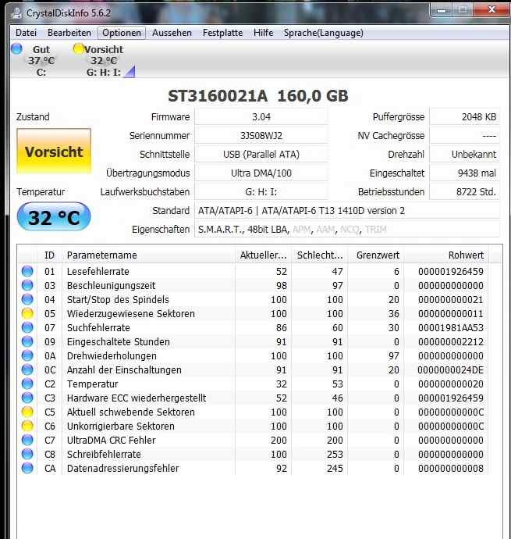This screenshot has height=539, width=511.
Task: Select the Suchfehlerrate parameter name
Action: (x=98, y=328)
